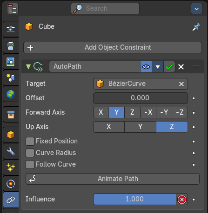This screenshot has height=213, width=208.
Task: Enable the Follow Curve checkbox
Action: point(30,164)
